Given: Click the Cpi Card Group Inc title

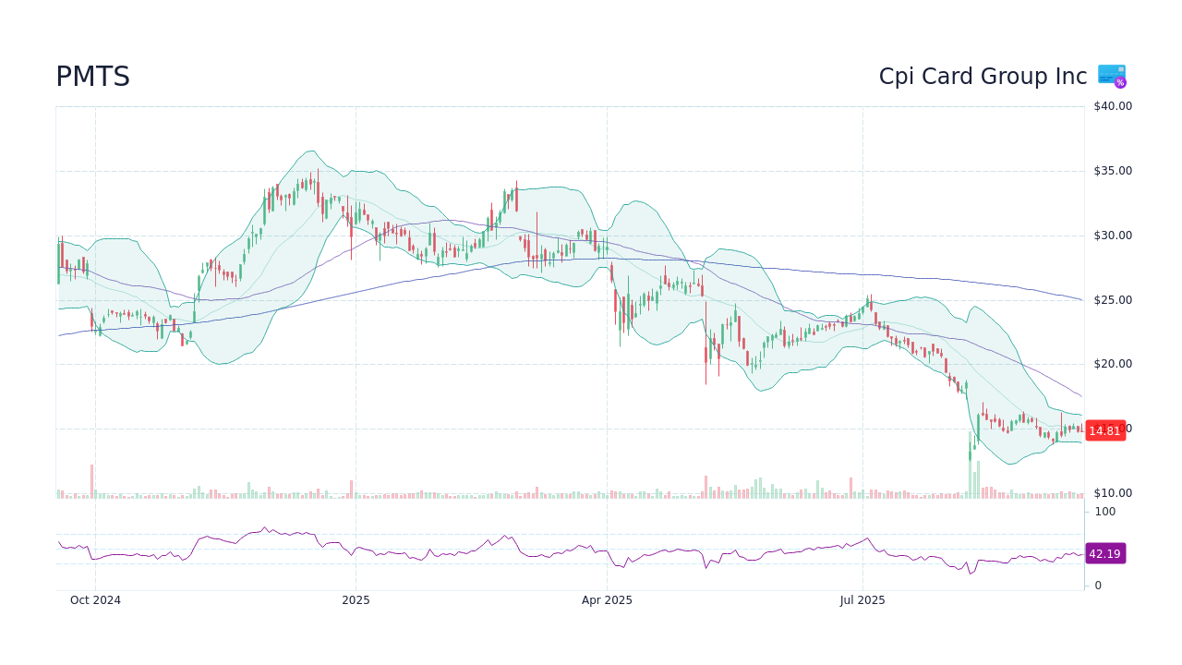Looking at the screenshot, I should pos(983,76).
